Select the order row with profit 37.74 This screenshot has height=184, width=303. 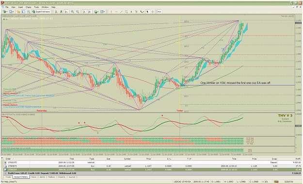(x=152, y=166)
